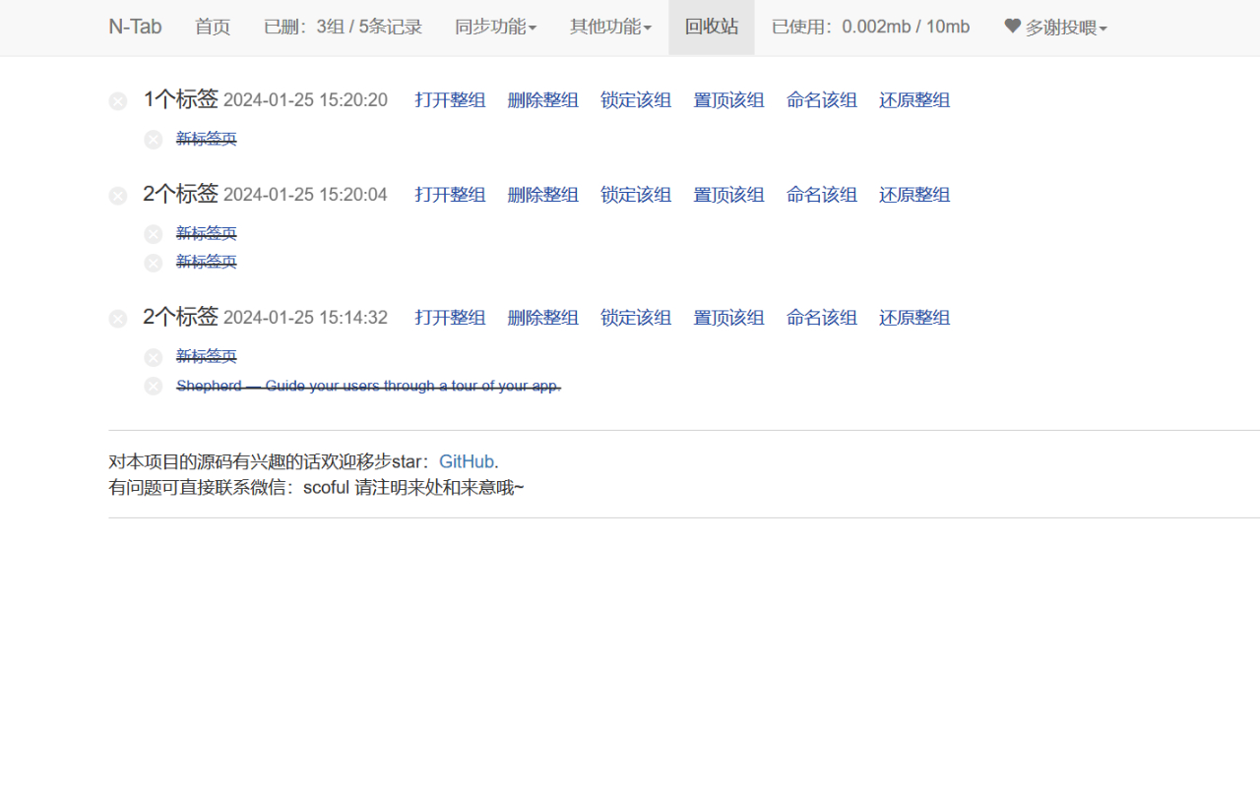Image resolution: width=1260 pixels, height=787 pixels.
Task: Click 打开整组 for the 15:20:04 group
Action: point(450,194)
